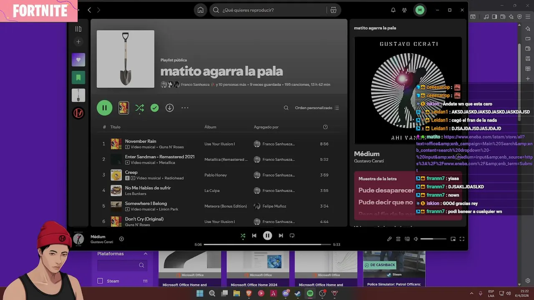Toggle the green saved-to-library checkmark
Viewport: 534px width, 300px height.
click(x=155, y=108)
